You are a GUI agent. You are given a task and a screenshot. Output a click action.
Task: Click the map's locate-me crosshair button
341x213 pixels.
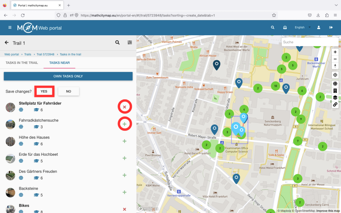coord(335,75)
